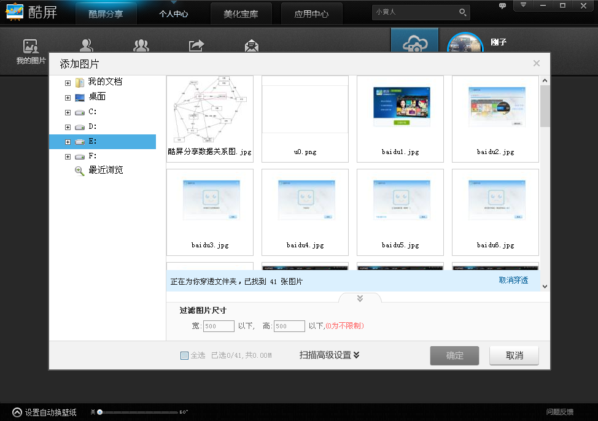Click the username 刚子

tap(499, 42)
